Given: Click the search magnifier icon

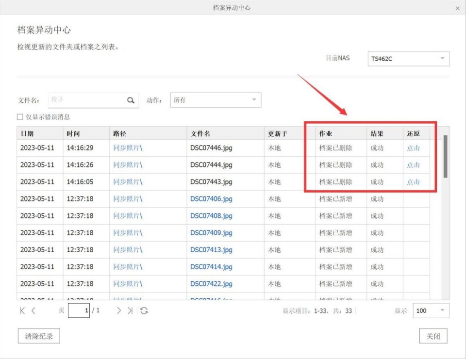Looking at the screenshot, I should coord(131,100).
